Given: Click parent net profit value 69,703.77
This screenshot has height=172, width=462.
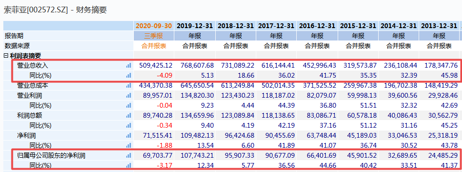Looking at the screenshot, I should pos(158,155).
